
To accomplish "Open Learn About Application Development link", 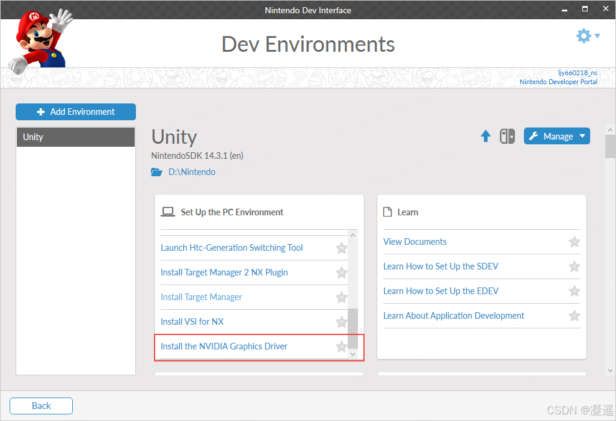I will tap(454, 316).
